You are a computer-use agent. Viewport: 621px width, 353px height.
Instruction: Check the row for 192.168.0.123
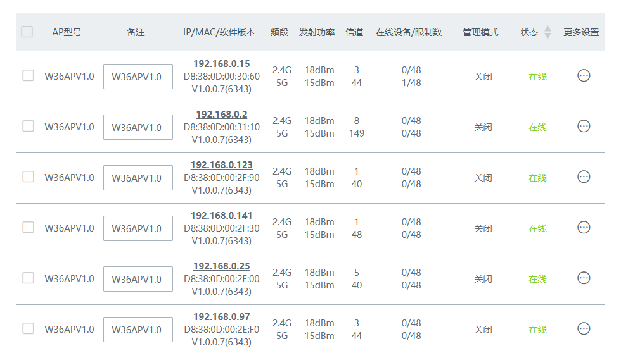click(28, 176)
